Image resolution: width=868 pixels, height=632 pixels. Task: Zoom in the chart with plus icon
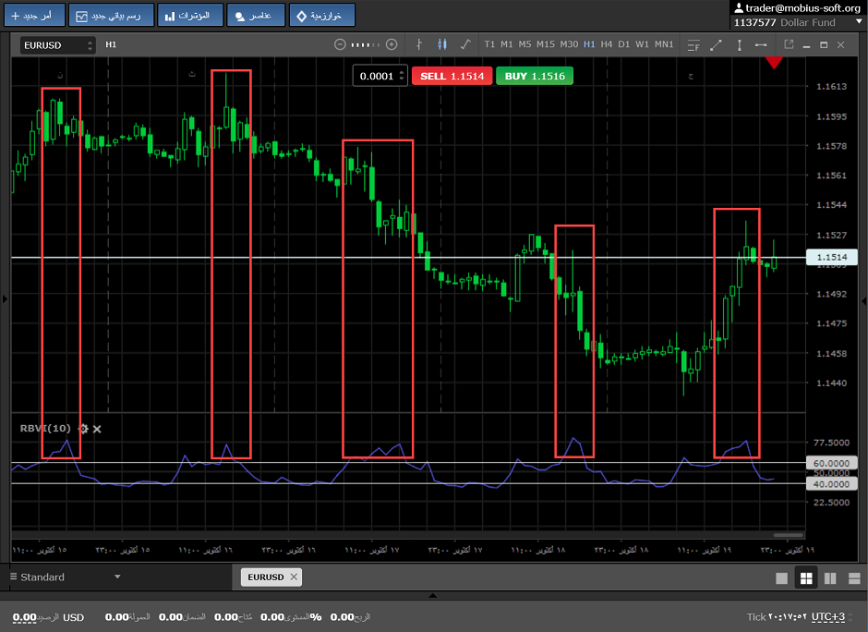[392, 44]
